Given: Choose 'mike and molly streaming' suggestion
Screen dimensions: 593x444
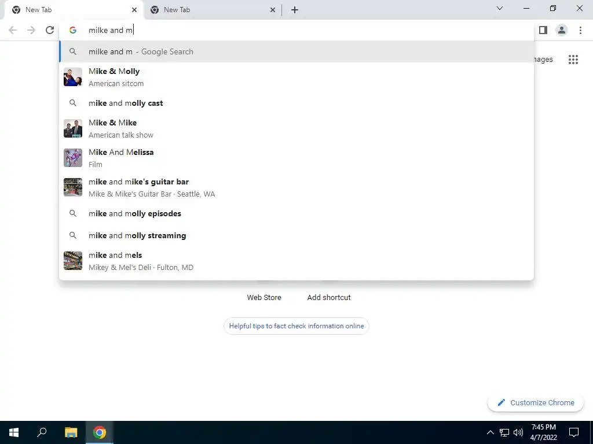Looking at the screenshot, I should (296, 235).
